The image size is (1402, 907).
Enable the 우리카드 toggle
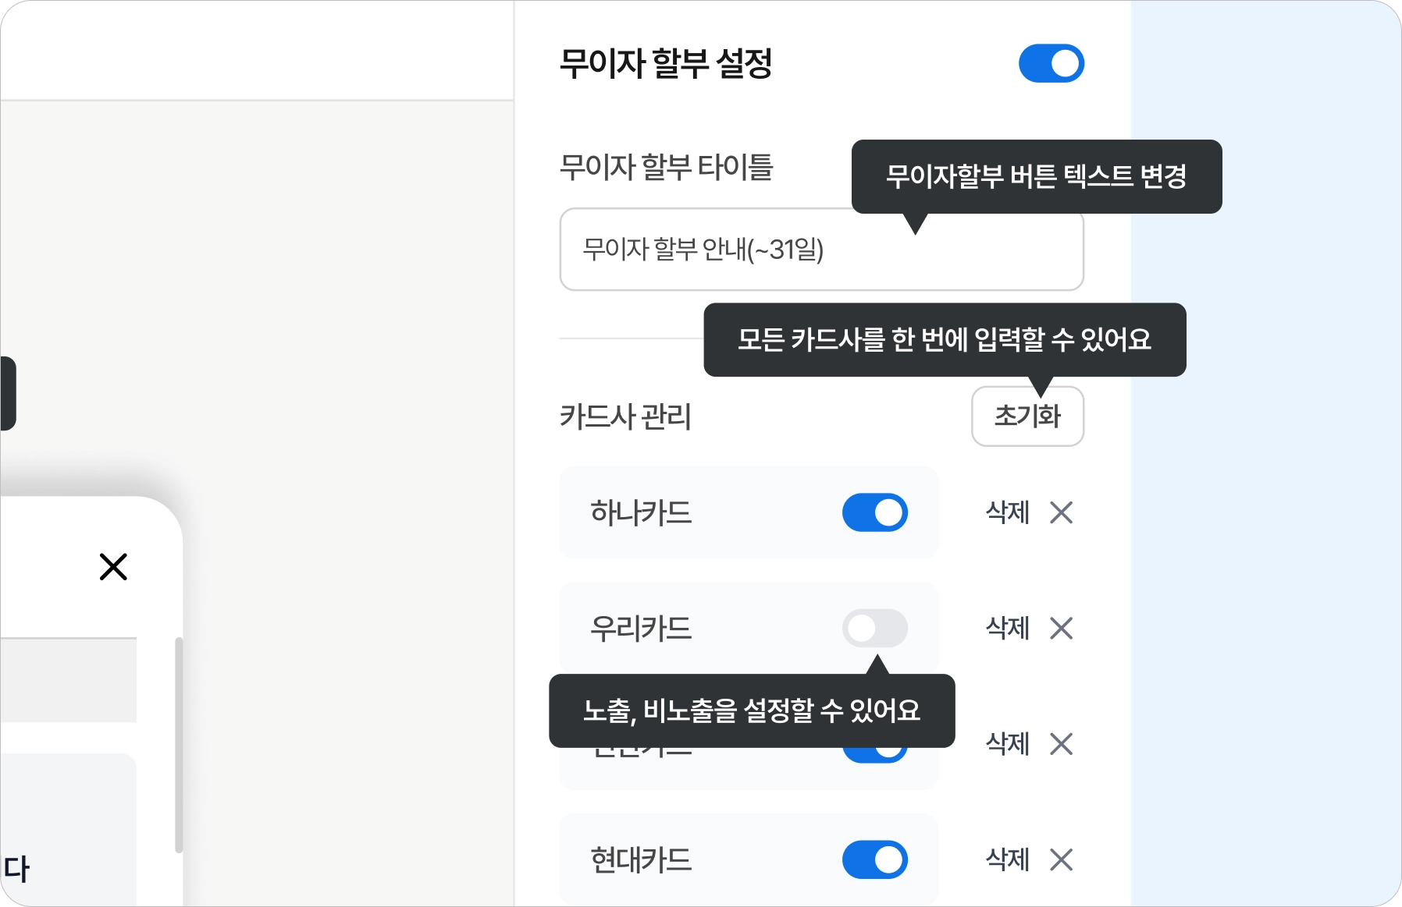(x=874, y=629)
